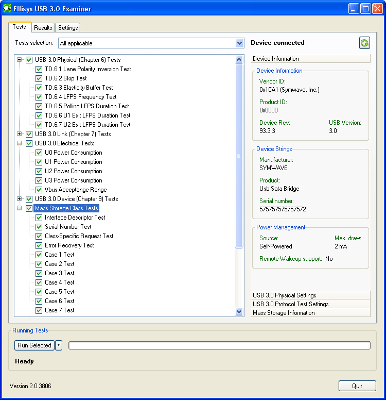Viewport: 386px width, 400px height.
Task: Open the Tests selection dropdown
Action: [239, 43]
